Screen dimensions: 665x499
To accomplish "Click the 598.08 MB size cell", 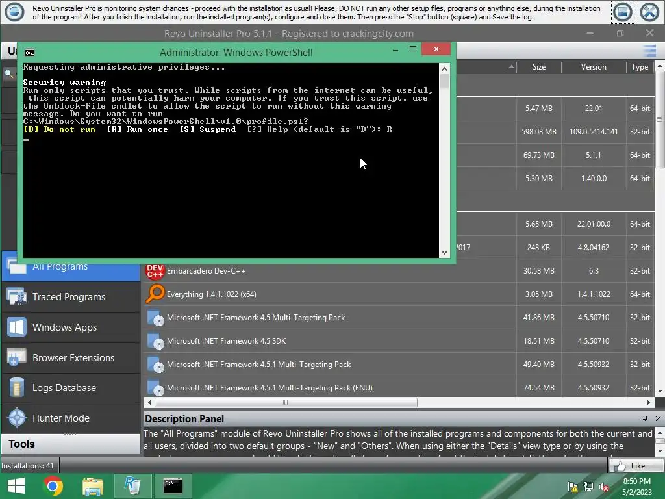I will tap(538, 131).
